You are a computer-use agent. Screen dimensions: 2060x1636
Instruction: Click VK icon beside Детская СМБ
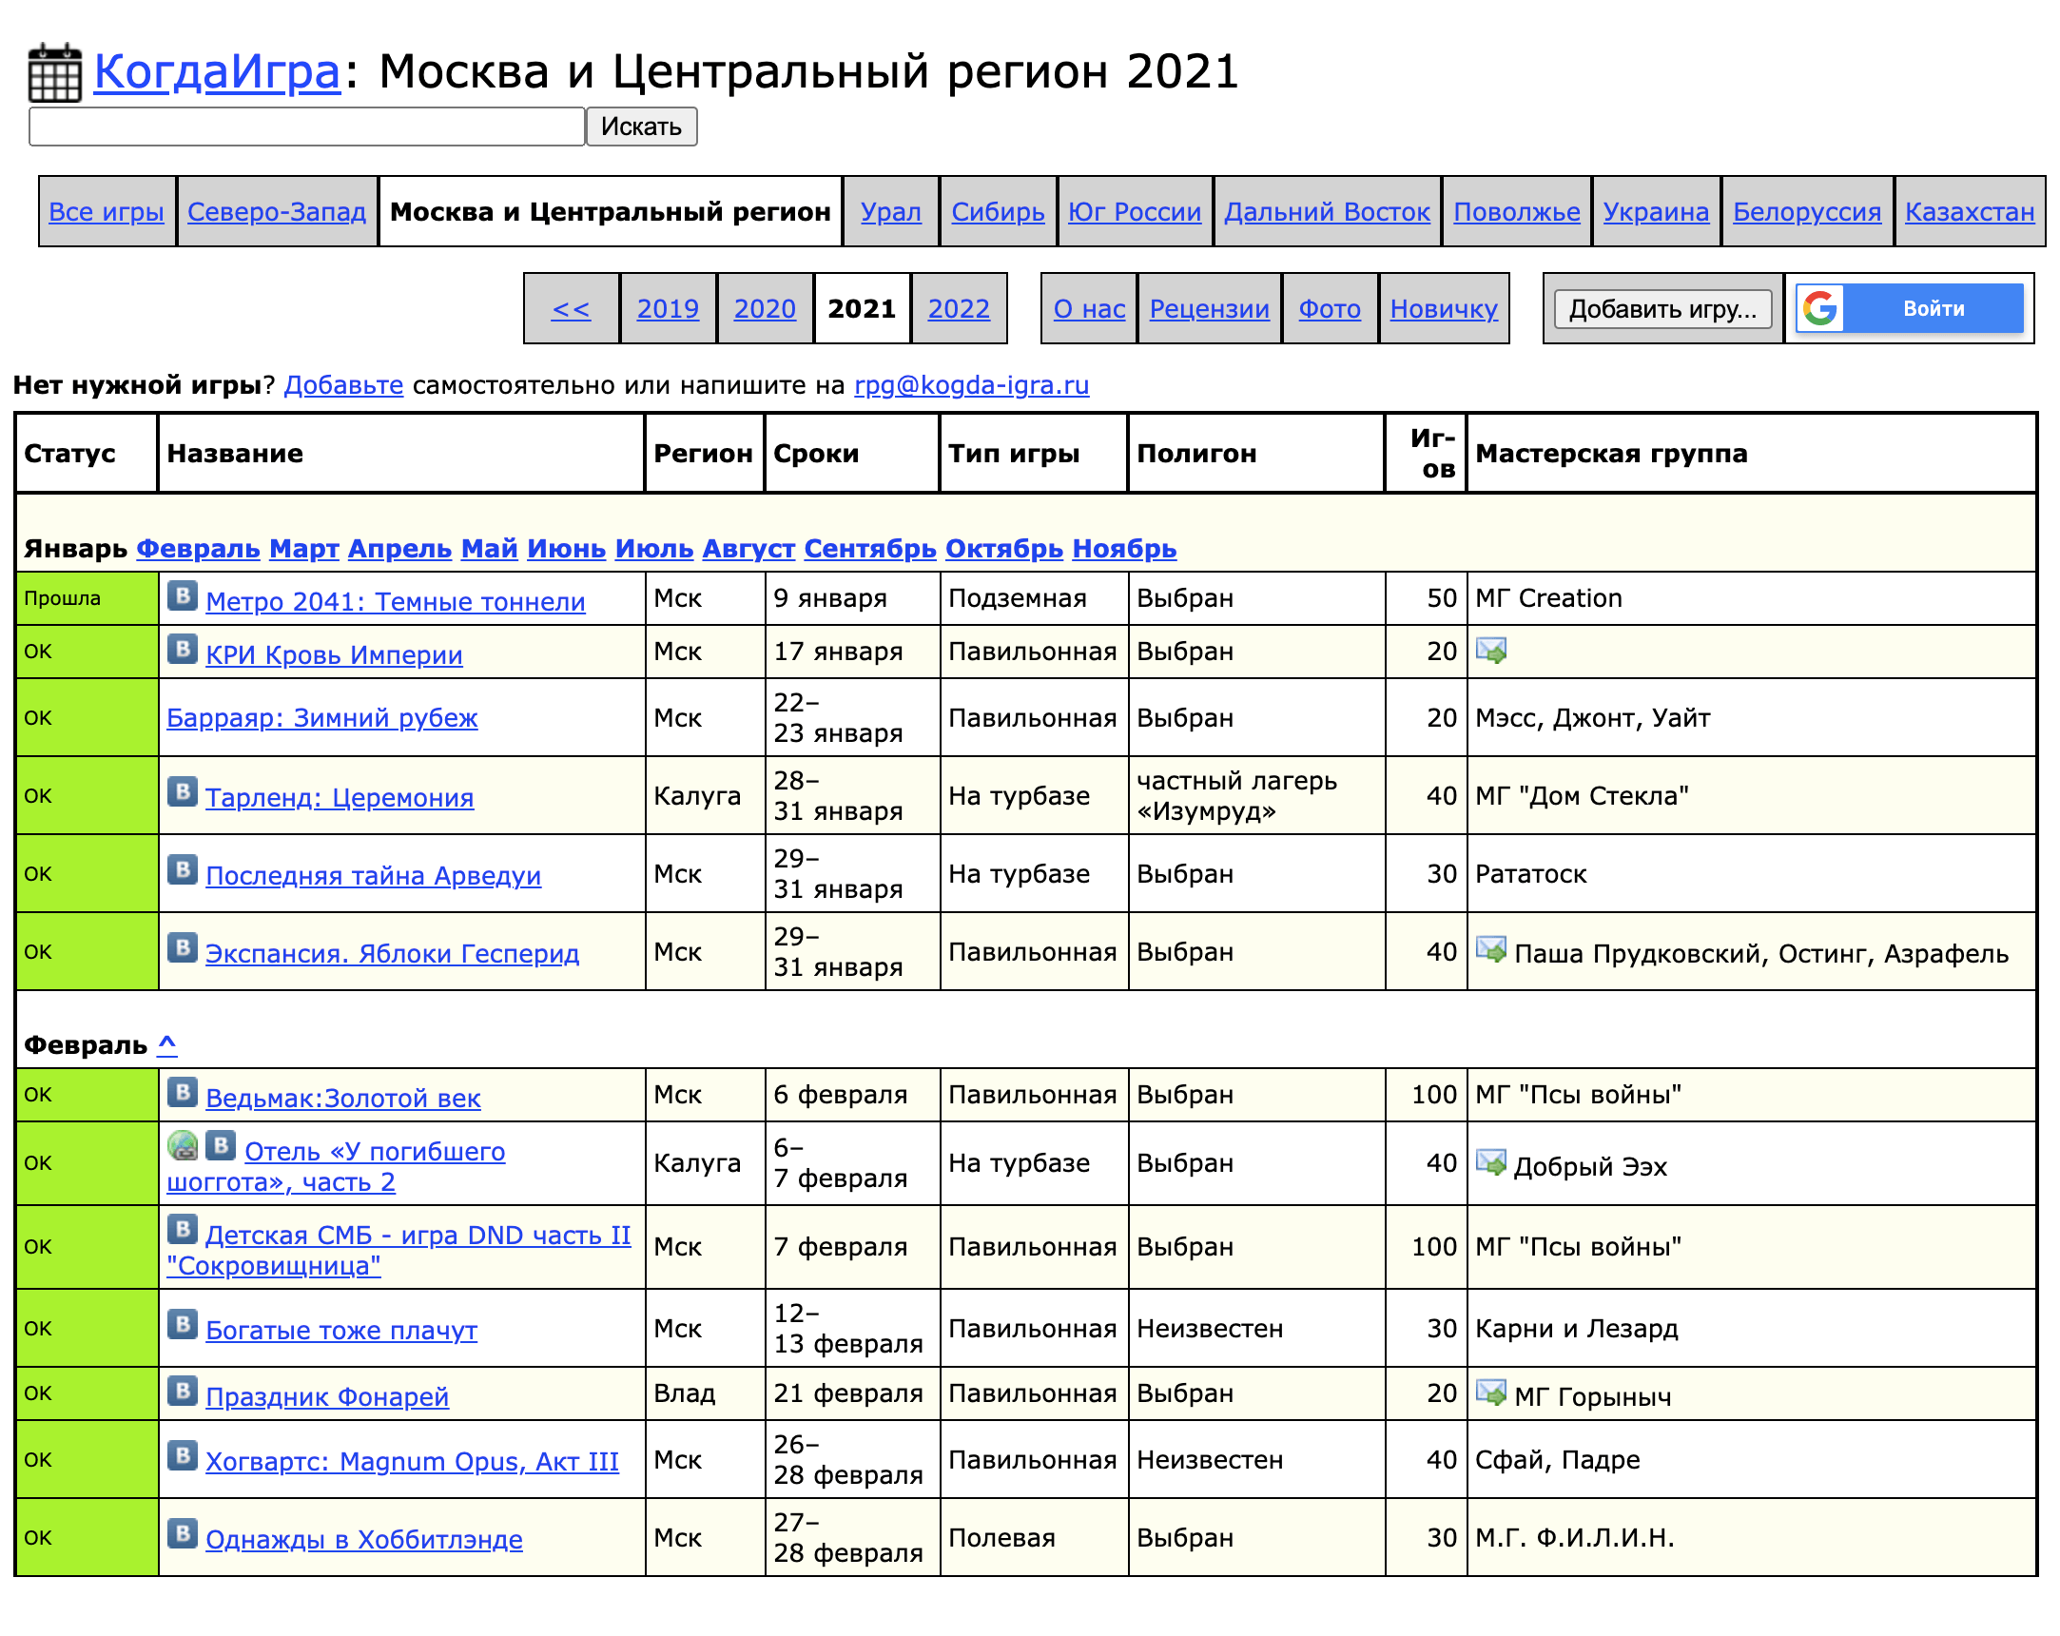point(183,1229)
